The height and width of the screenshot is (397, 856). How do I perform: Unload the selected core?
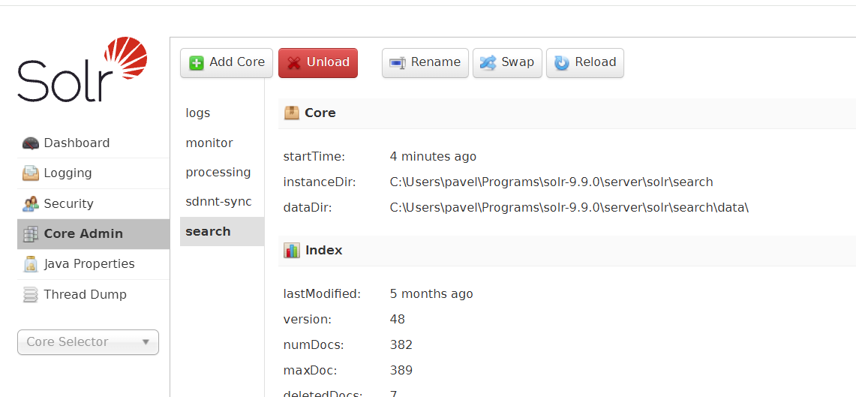[x=318, y=63]
